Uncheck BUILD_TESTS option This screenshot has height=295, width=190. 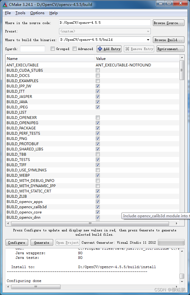(98, 159)
